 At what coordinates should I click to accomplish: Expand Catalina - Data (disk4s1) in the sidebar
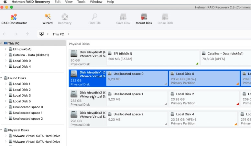point(6,55)
